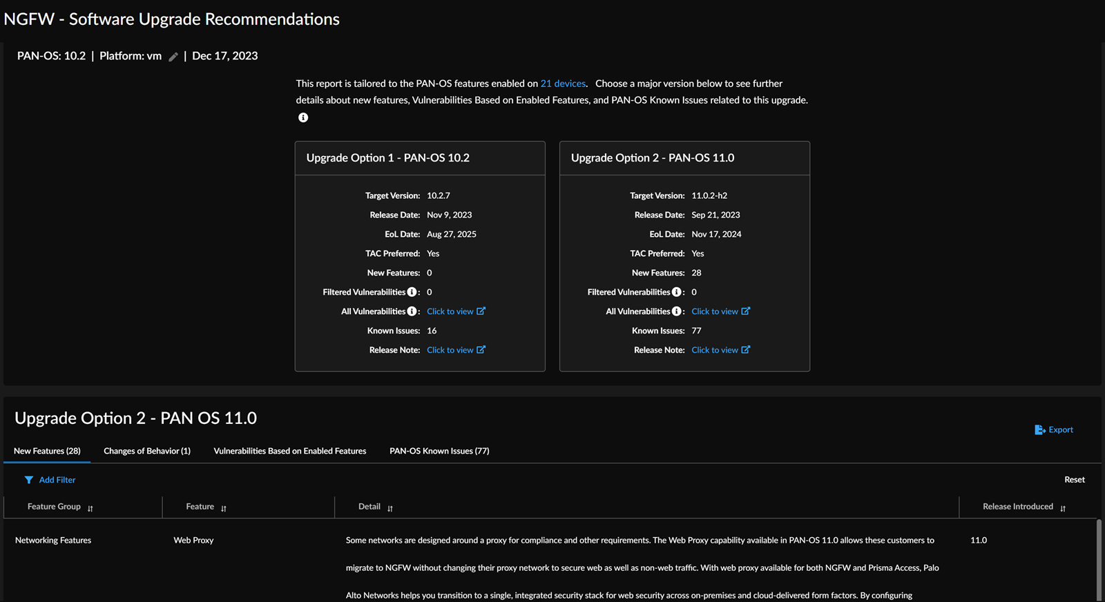
Task: Open the 21 devices link
Action: (563, 84)
